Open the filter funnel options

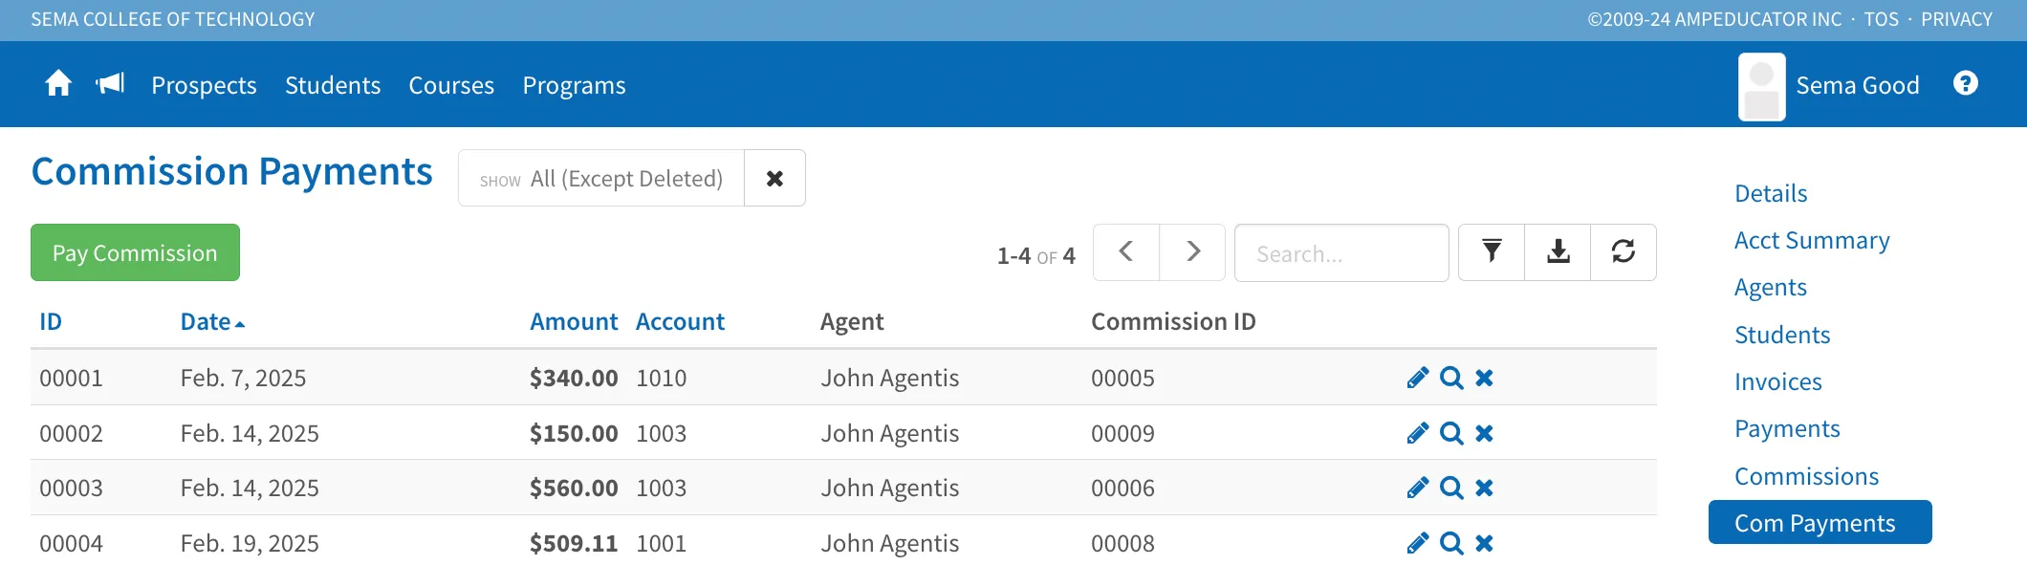tap(1492, 252)
